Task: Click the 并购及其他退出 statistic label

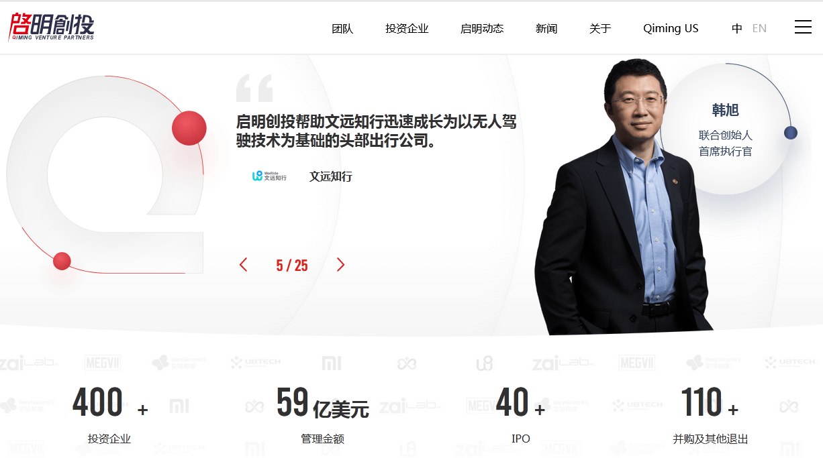Action: pyautogui.click(x=710, y=439)
